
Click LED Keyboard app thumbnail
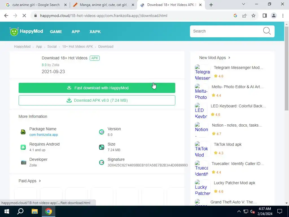201,110
